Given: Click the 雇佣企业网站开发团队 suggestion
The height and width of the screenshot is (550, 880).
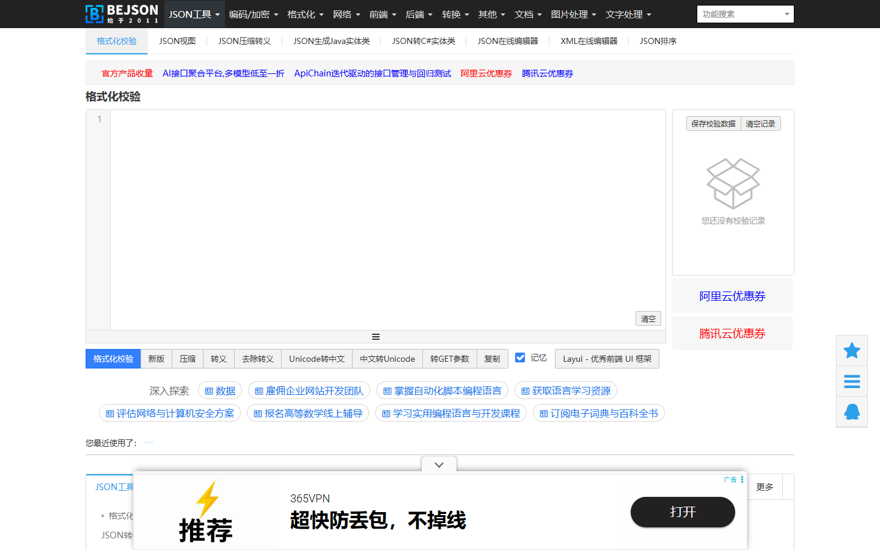Looking at the screenshot, I should [x=309, y=391].
